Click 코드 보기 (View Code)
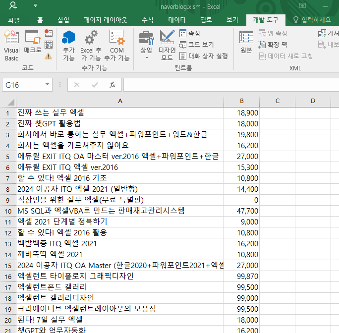This screenshot has height=333, width=339. 196,45
